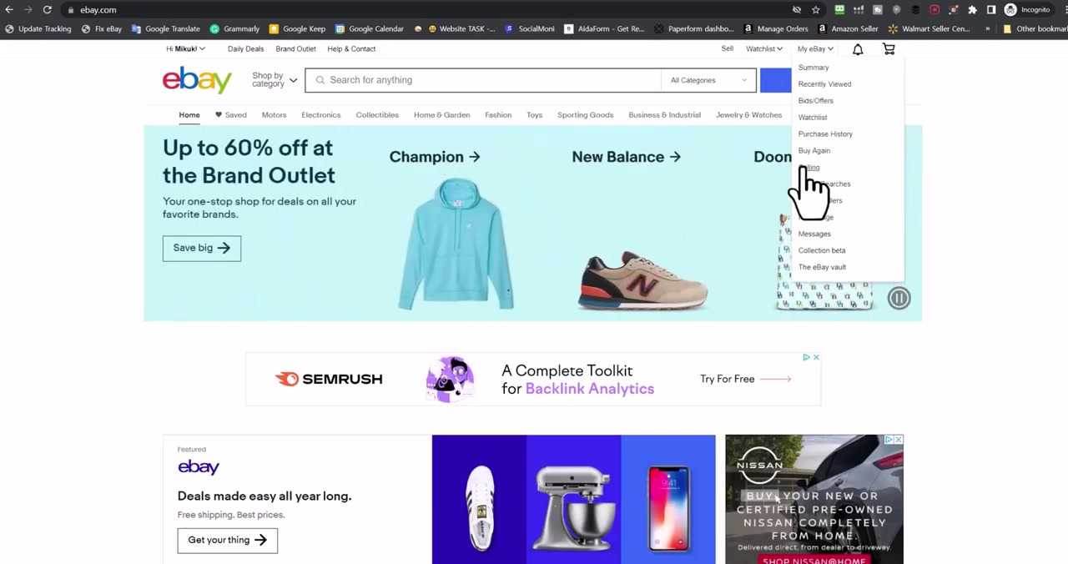
Task: Open the Manage Orders bookmark
Action: [775, 29]
